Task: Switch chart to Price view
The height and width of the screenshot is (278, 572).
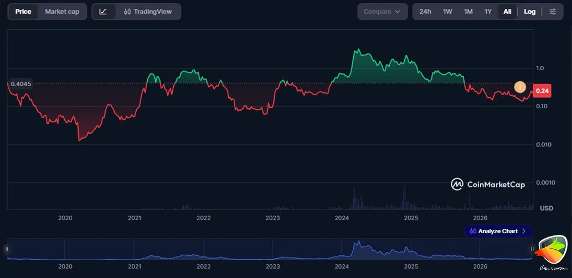Action: pos(23,12)
